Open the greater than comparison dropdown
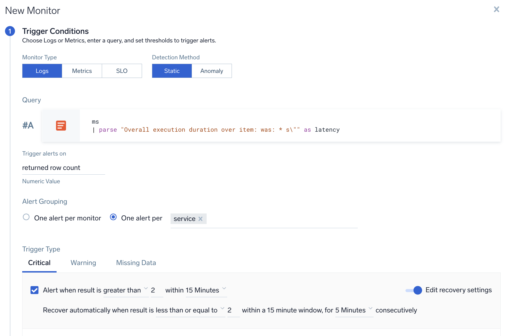The width and height of the screenshot is (507, 336). click(x=126, y=290)
